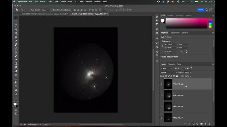Screen dimensions: 227x127
Task: Collapse the Transform section
Action: (x=161, y=41)
